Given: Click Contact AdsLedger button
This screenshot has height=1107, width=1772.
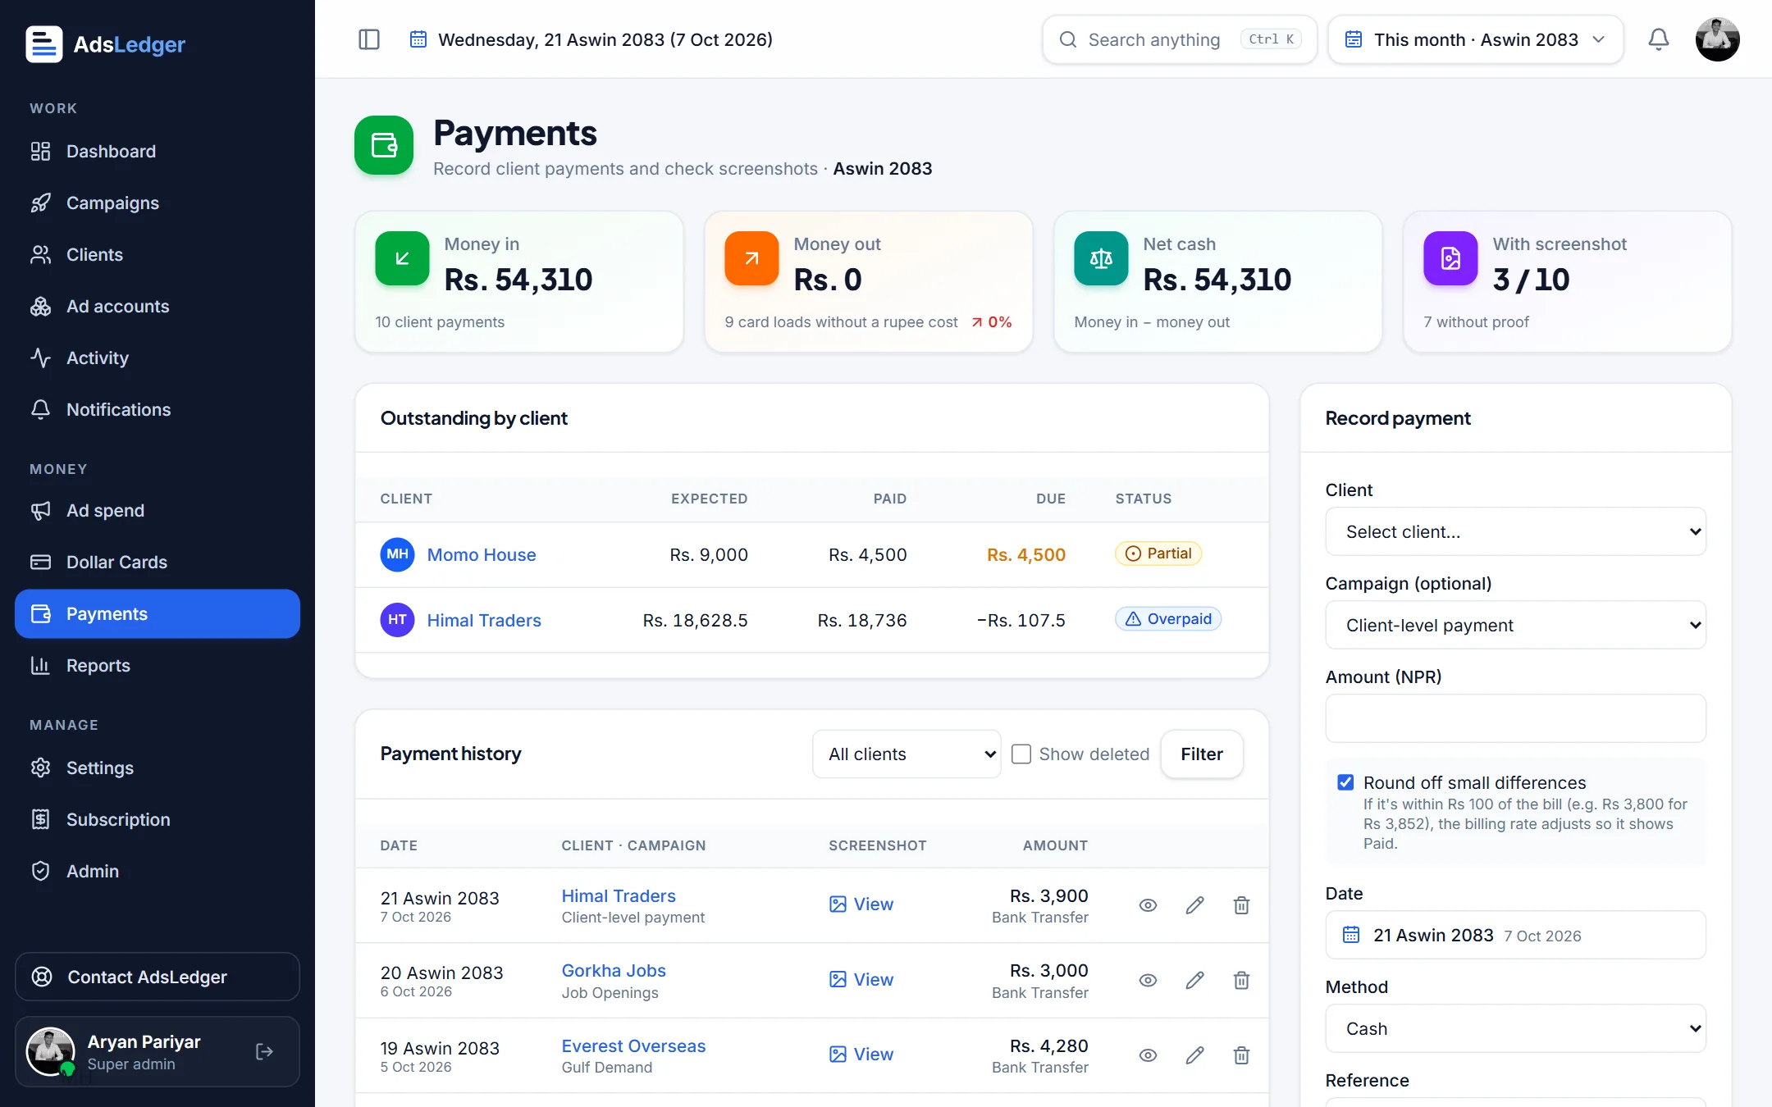Looking at the screenshot, I should (158, 977).
